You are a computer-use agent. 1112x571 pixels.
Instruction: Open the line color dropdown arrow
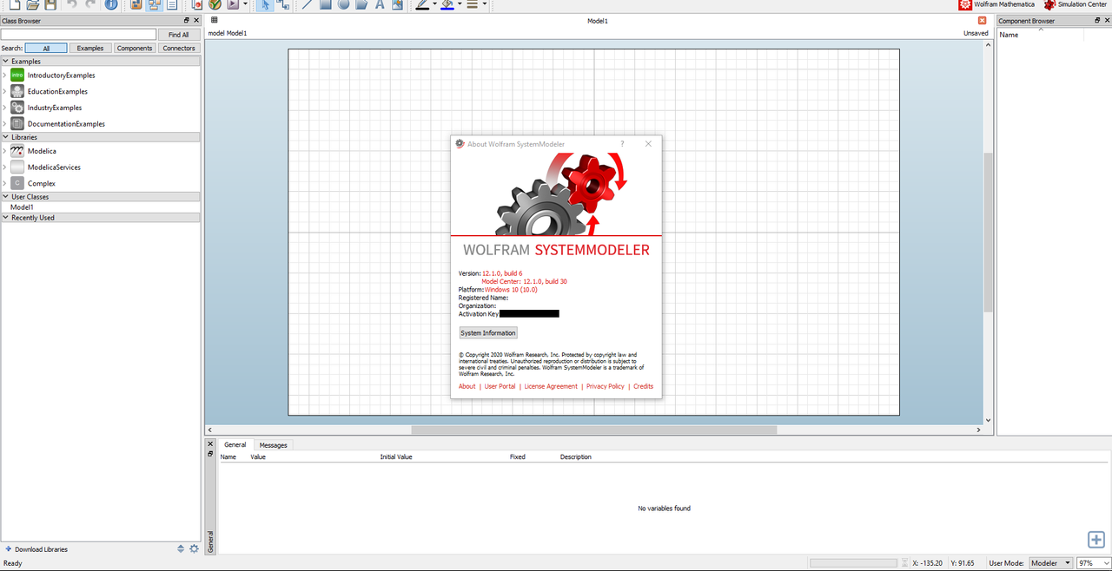434,4
